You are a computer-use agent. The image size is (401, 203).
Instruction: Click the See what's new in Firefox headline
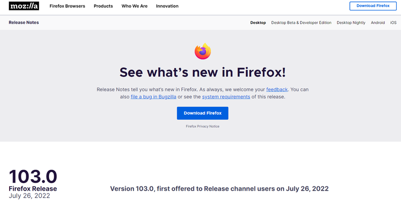pyautogui.click(x=202, y=72)
